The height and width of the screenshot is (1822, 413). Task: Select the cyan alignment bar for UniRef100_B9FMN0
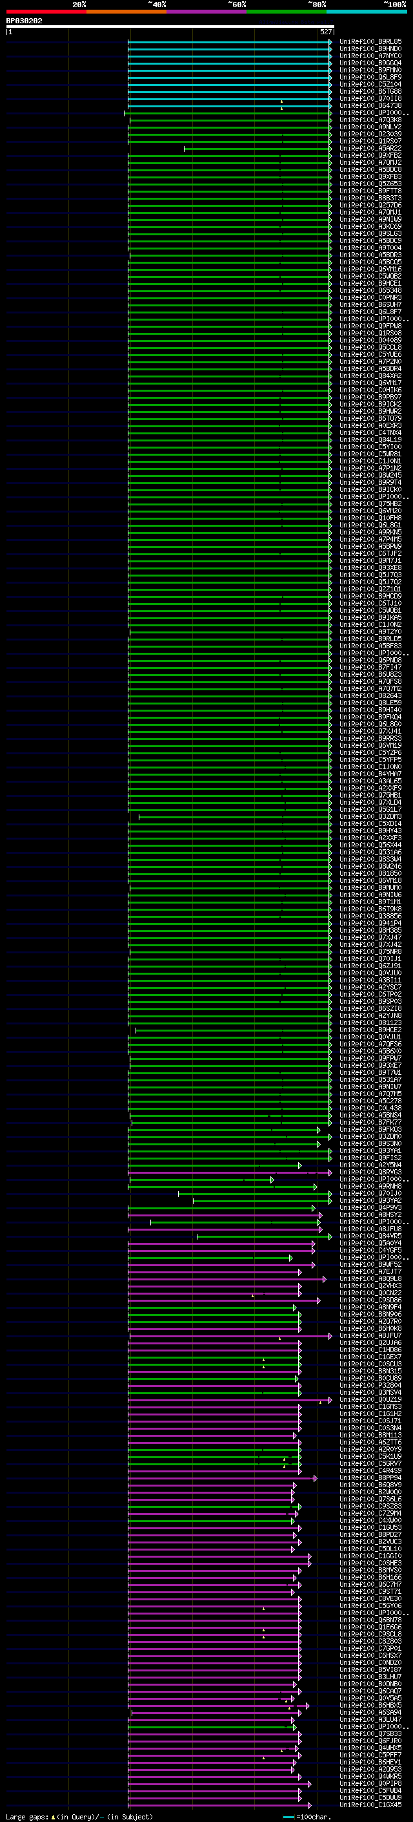click(230, 70)
